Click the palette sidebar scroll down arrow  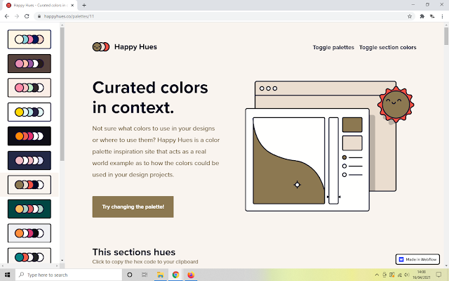[62, 261]
